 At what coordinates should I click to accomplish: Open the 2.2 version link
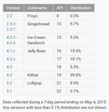click(9, 16)
